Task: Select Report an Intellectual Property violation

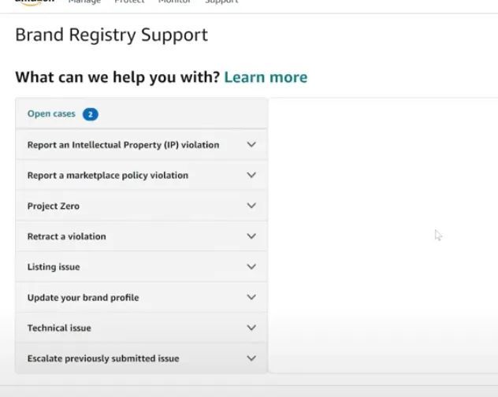Action: click(123, 145)
